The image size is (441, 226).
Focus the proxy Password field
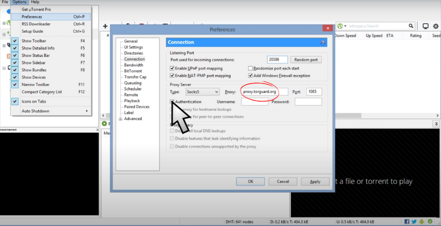click(308, 102)
